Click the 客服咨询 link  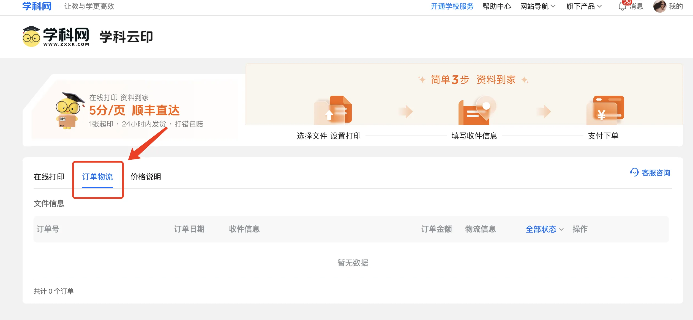pyautogui.click(x=656, y=173)
